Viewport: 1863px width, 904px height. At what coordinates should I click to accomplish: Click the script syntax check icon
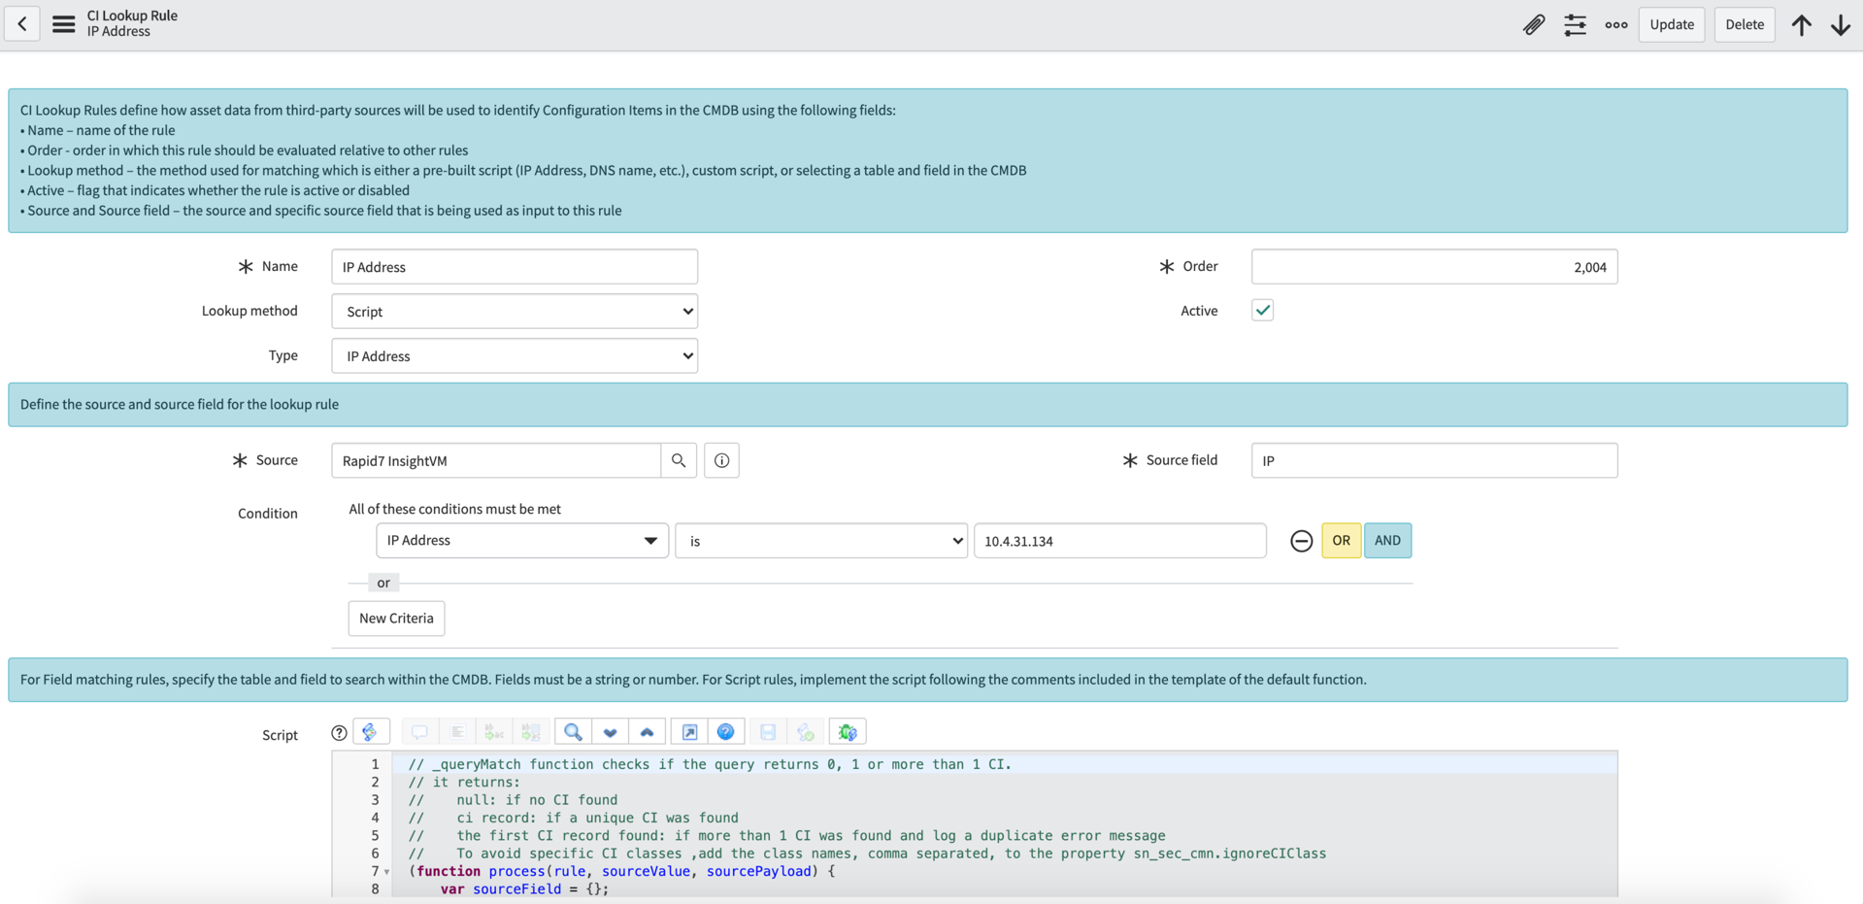(x=805, y=732)
